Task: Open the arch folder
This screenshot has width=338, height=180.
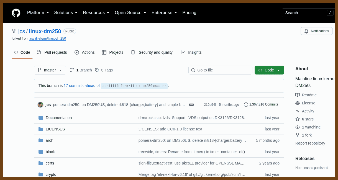Action: [x=49, y=140]
